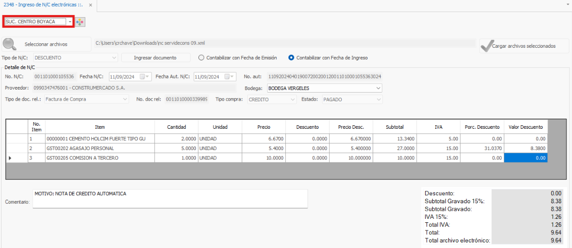Click the highlighted Valor Descuento cell
The image size is (572, 248).
click(525, 158)
